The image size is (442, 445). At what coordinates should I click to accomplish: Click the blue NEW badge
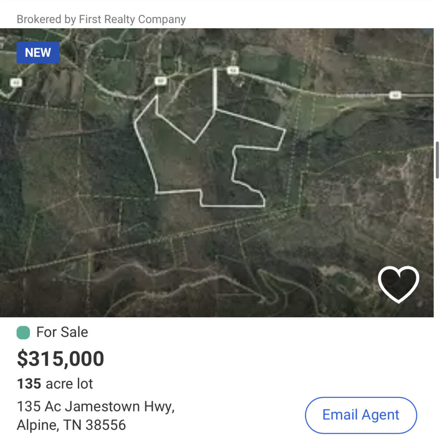point(38,53)
